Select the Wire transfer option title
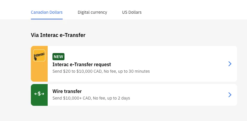Image resolution: width=247 pixels, height=121 pixels. 67,91
